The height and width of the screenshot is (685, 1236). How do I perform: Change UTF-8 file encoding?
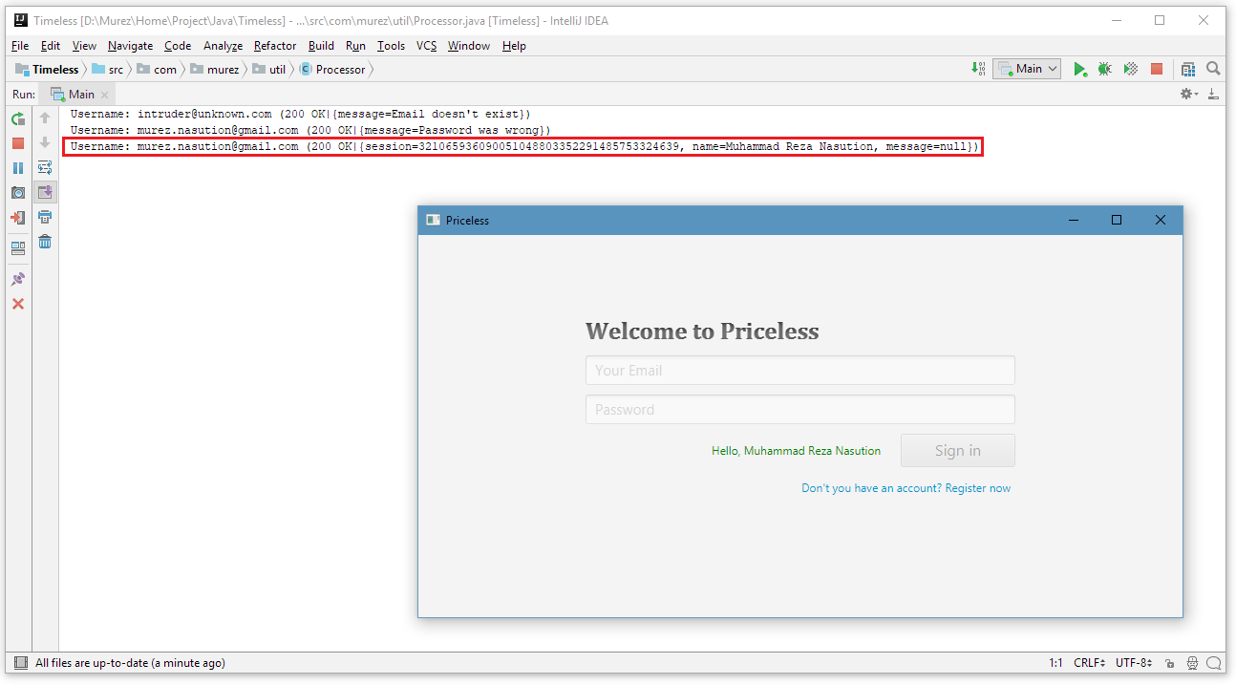(1134, 663)
